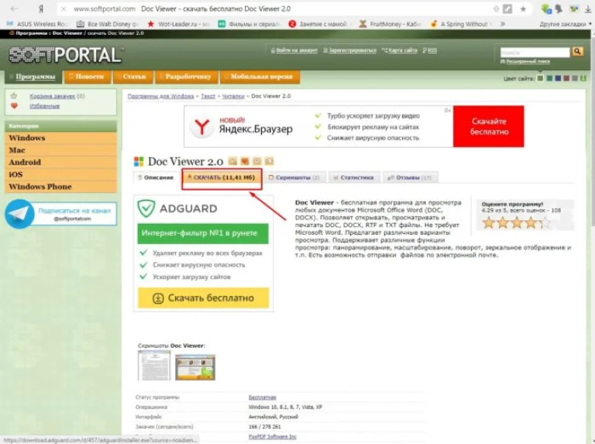595x444 pixels.
Task: Click the Telegram channel icon
Action: click(19, 214)
